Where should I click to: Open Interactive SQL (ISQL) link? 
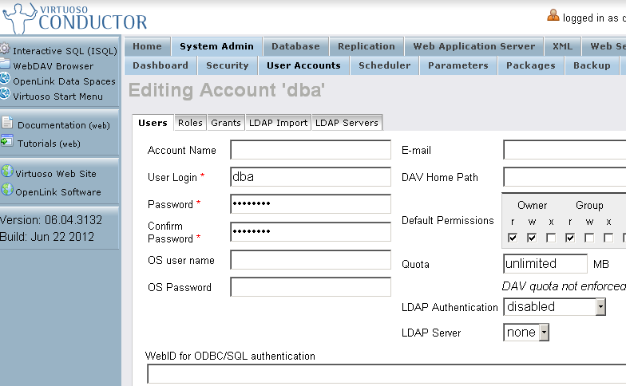tap(65, 51)
